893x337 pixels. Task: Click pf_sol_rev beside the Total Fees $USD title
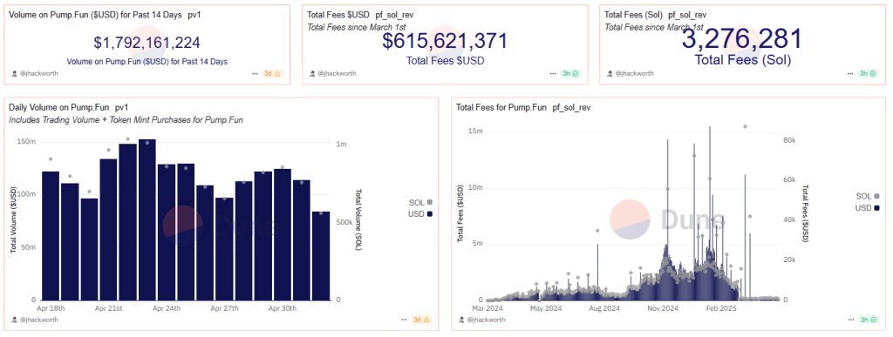(x=393, y=15)
